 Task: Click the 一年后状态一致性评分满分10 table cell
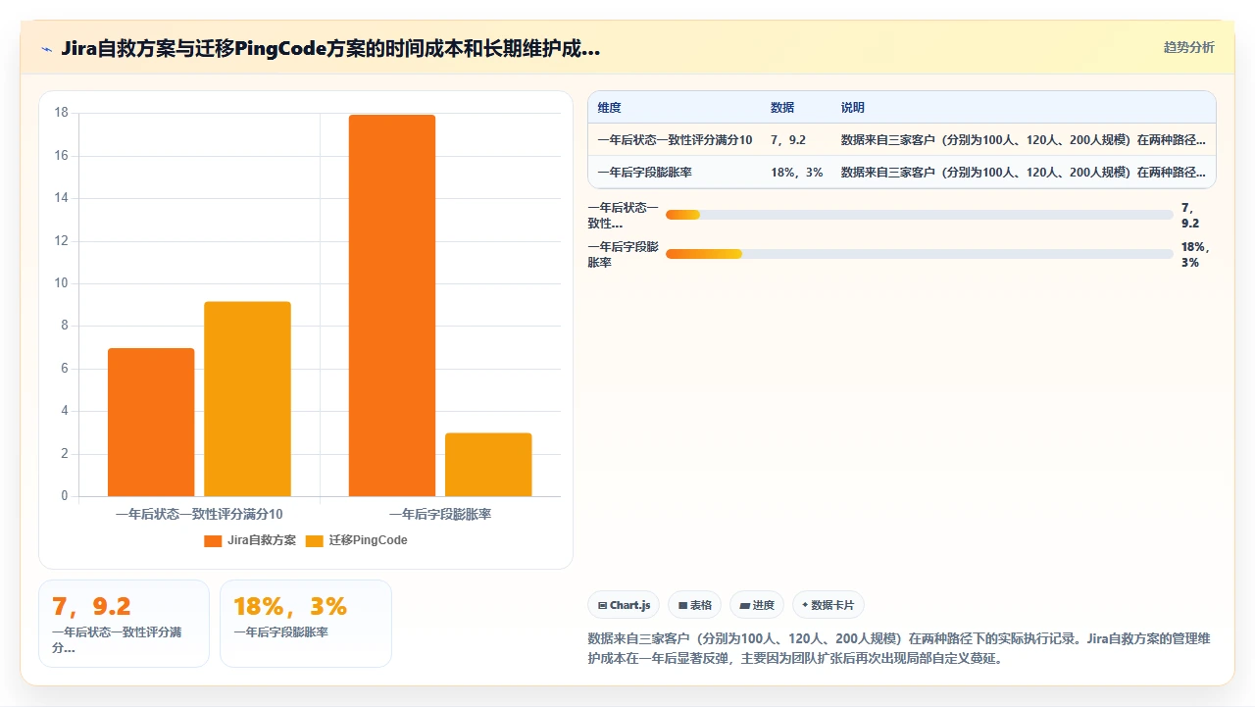[x=675, y=140]
